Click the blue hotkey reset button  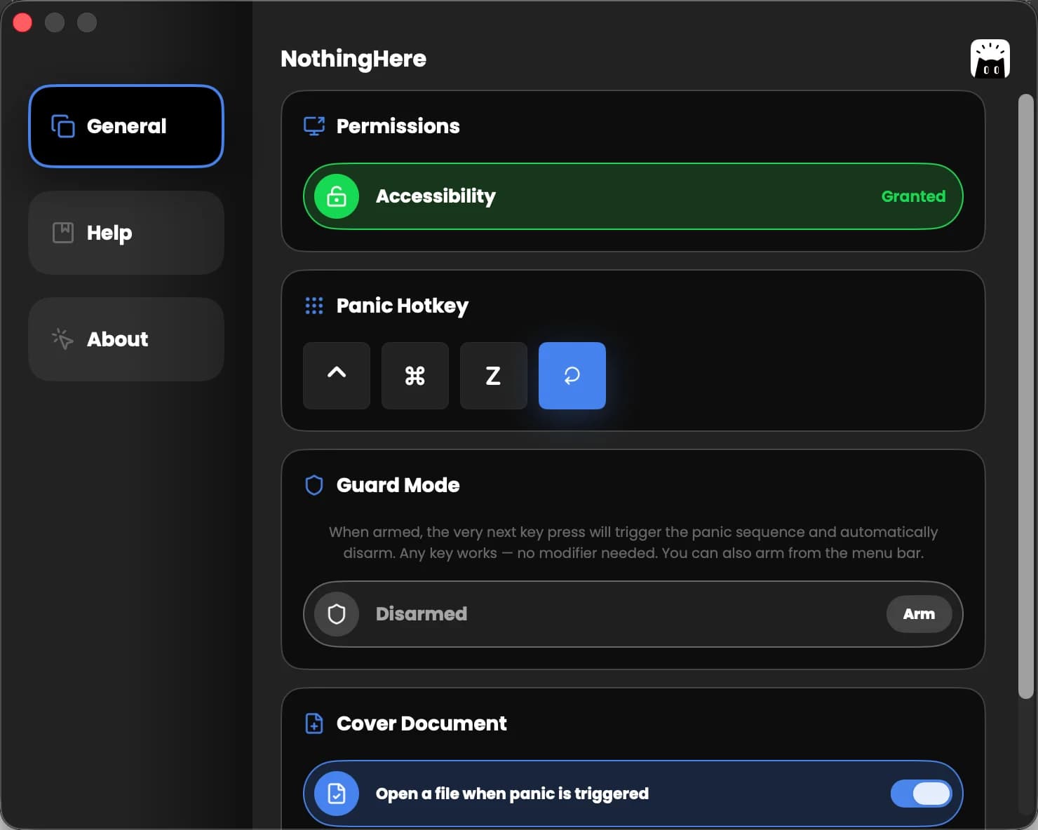(x=572, y=376)
